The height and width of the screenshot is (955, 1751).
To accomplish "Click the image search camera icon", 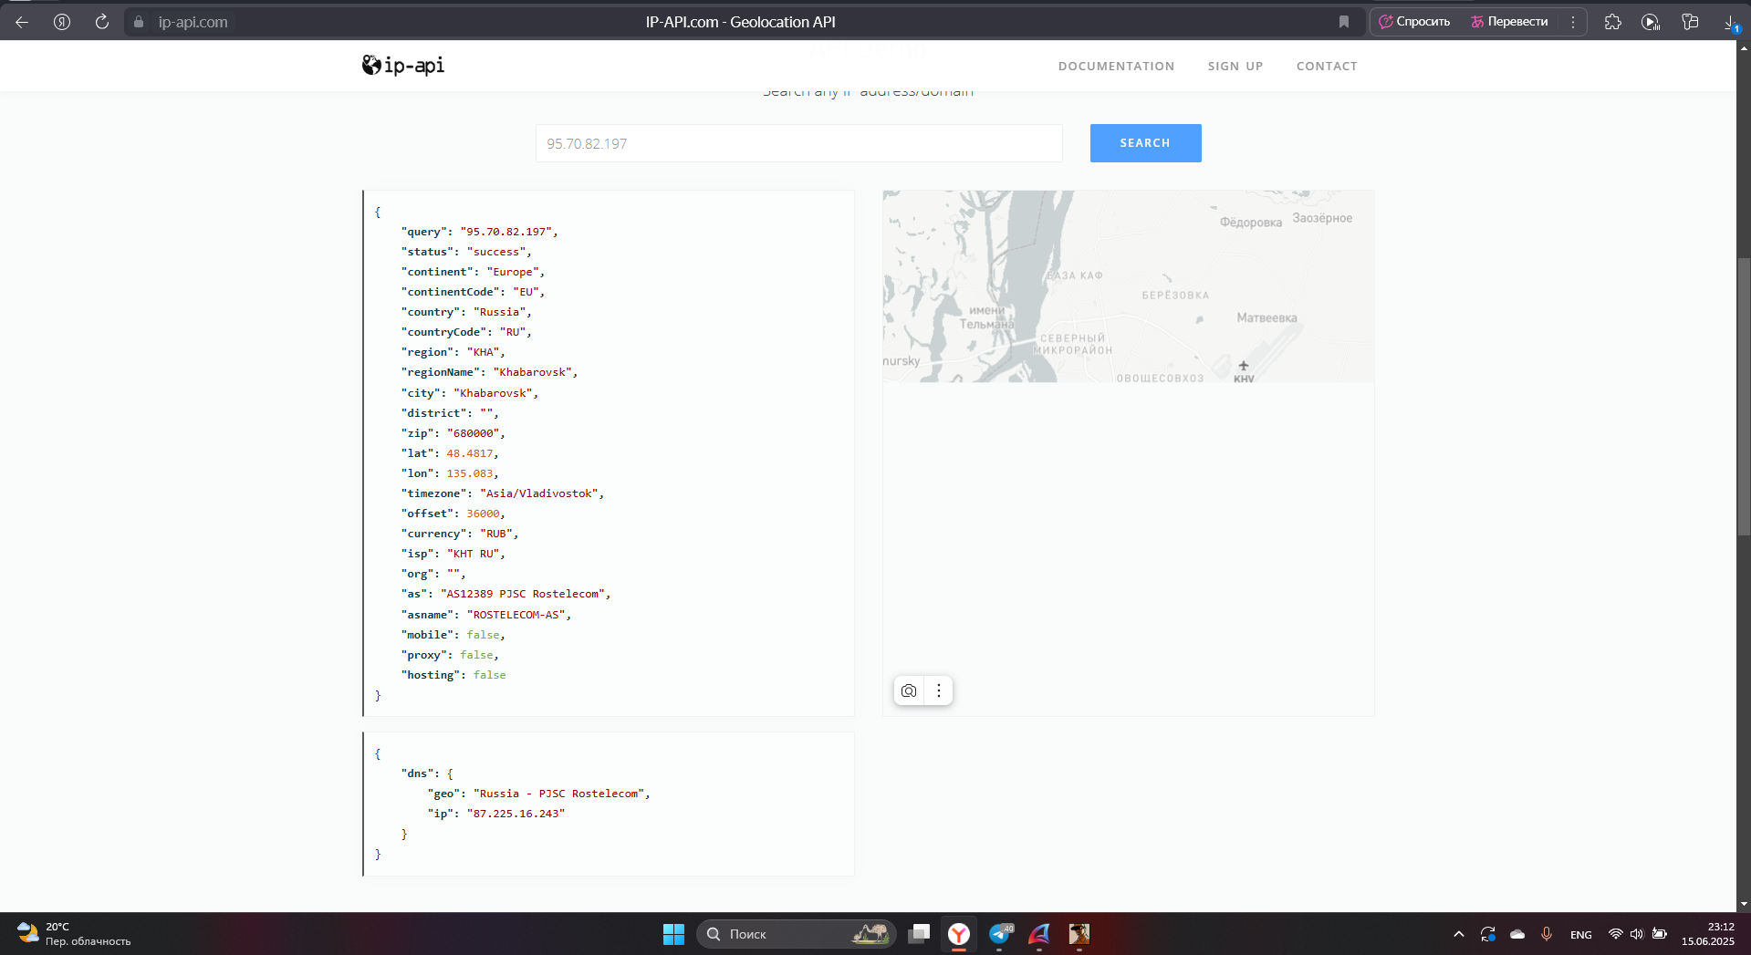I will click(909, 690).
